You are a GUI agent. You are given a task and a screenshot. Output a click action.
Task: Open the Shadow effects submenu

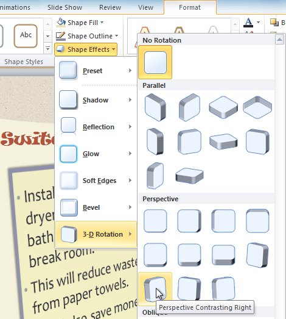pyautogui.click(x=96, y=100)
